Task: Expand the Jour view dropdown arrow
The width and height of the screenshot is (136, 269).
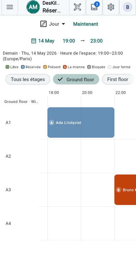Action: point(63,24)
